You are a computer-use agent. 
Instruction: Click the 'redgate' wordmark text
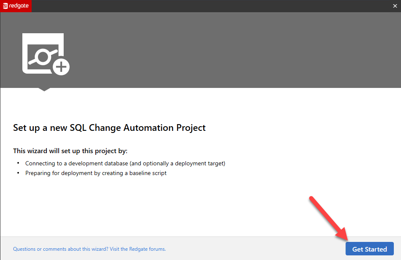pyautogui.click(x=19, y=6)
